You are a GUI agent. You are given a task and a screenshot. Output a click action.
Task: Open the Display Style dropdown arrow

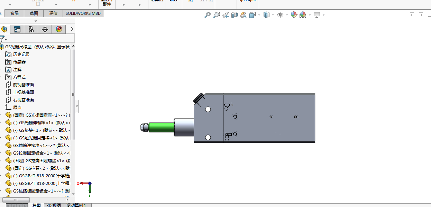pos(273,15)
